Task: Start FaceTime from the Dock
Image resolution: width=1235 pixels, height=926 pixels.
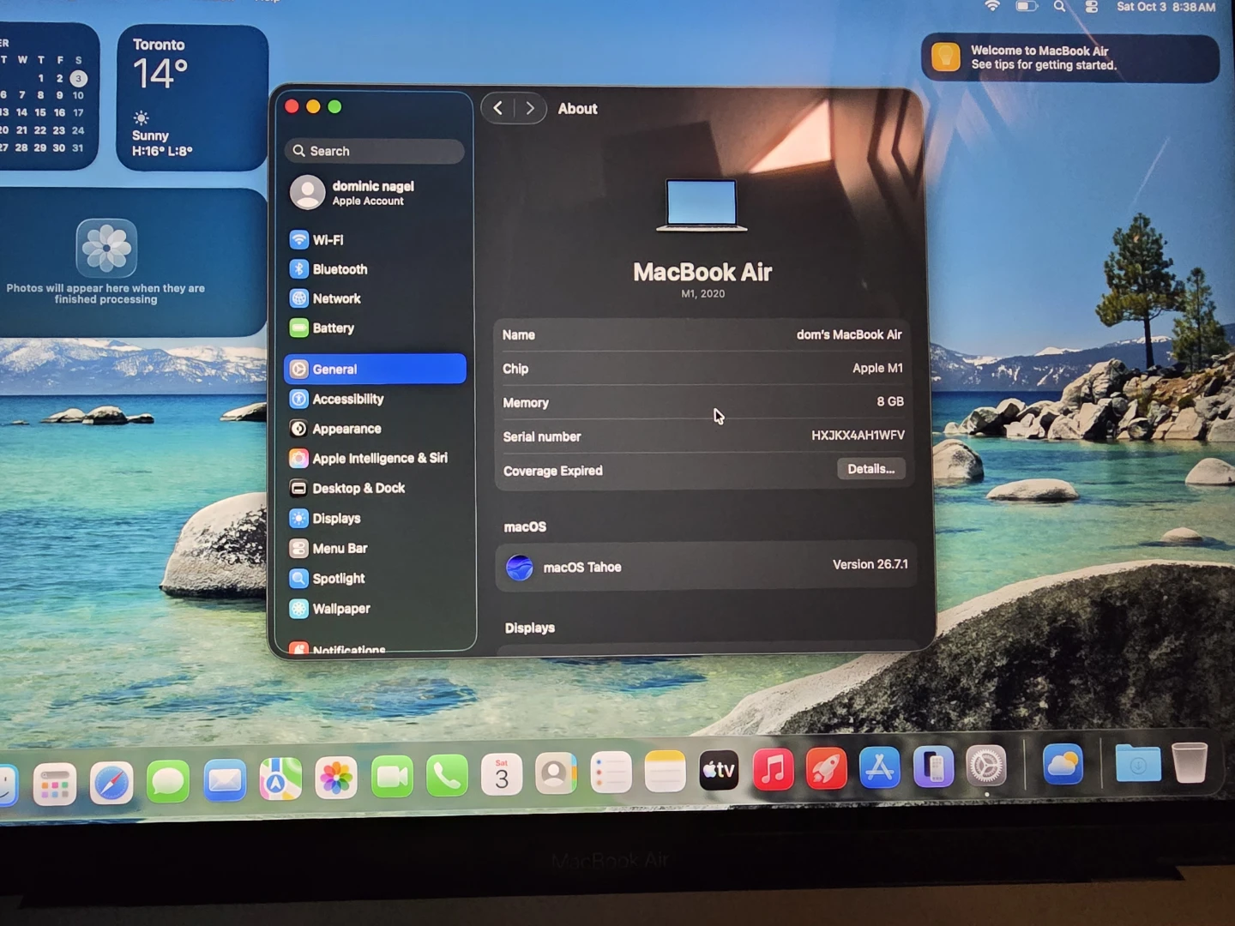Action: (392, 776)
